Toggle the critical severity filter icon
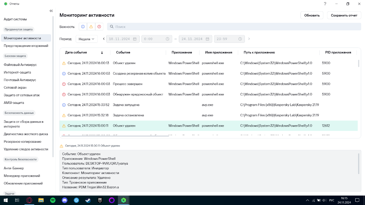Screen dimensions: 365x205 coord(99,27)
